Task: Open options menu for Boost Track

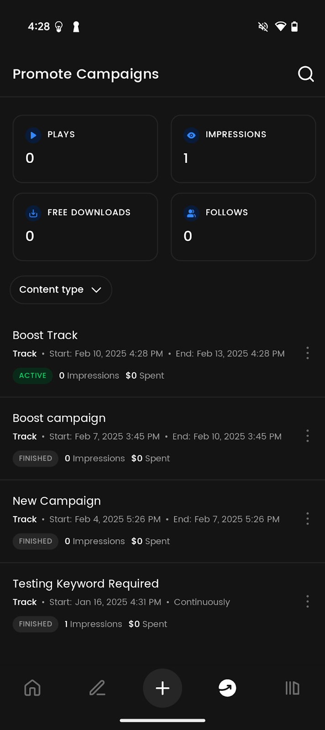Action: click(308, 353)
